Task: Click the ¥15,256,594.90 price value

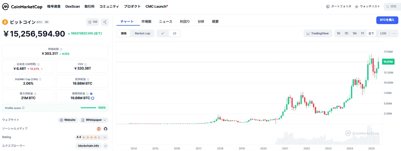Action: pyautogui.click(x=34, y=34)
